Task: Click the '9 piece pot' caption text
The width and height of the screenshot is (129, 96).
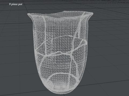Action: pos(16,4)
